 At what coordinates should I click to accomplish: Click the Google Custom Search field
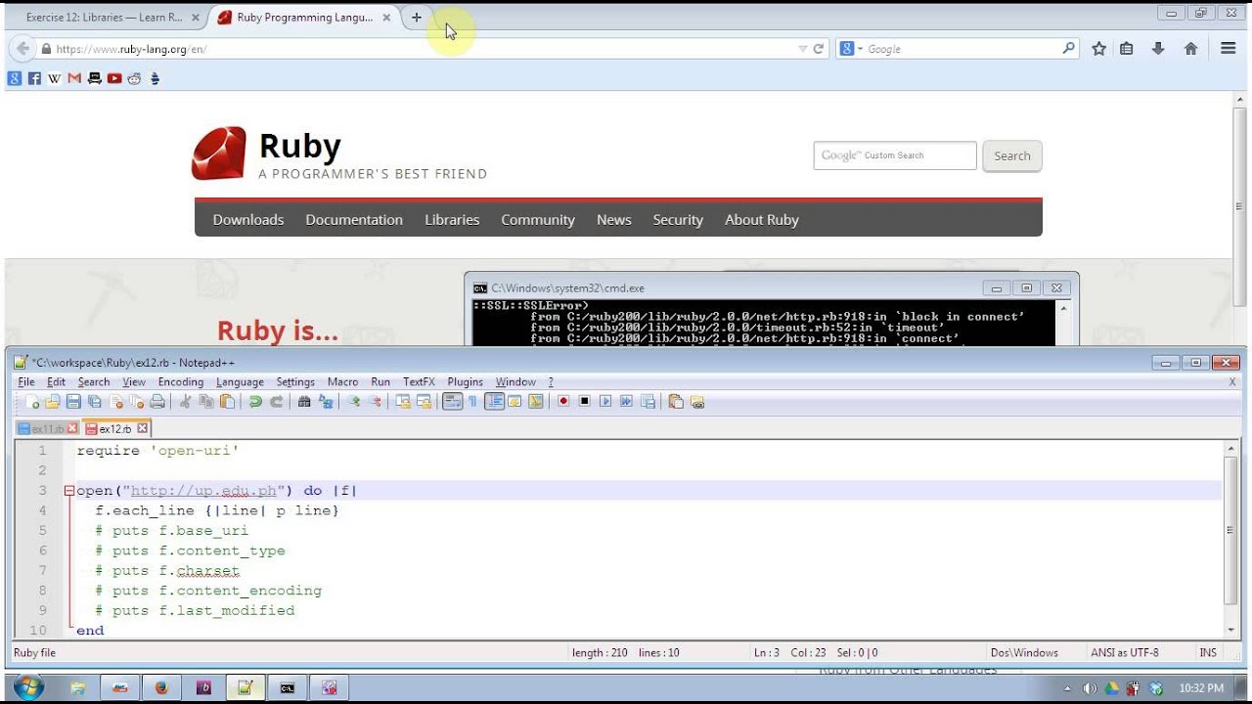tap(895, 155)
